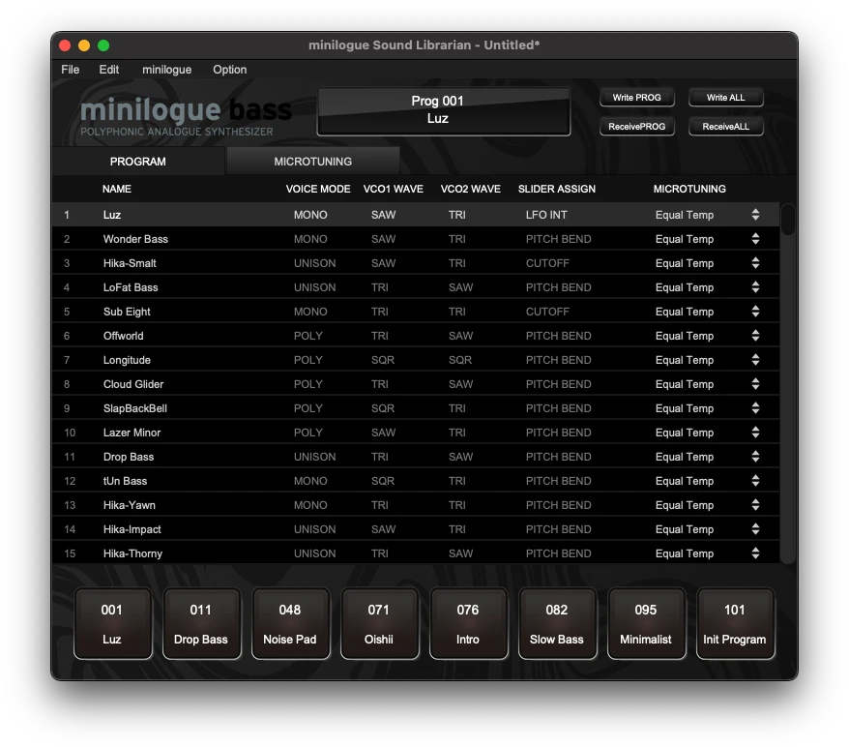Open microtuning dropdown for Hika-Impact
Image resolution: width=849 pixels, height=747 pixels.
pos(755,529)
